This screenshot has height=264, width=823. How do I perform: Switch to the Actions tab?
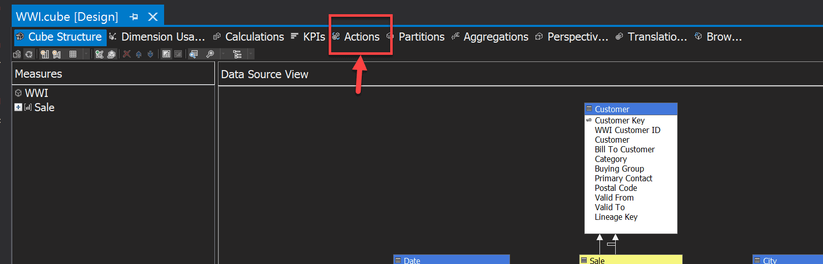tap(361, 37)
